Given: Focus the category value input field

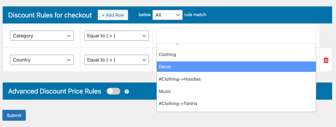Looking at the screenshot, I should click(236, 36).
